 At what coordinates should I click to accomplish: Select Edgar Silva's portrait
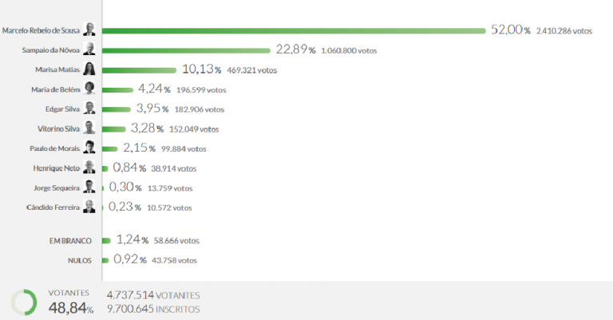[90, 109]
